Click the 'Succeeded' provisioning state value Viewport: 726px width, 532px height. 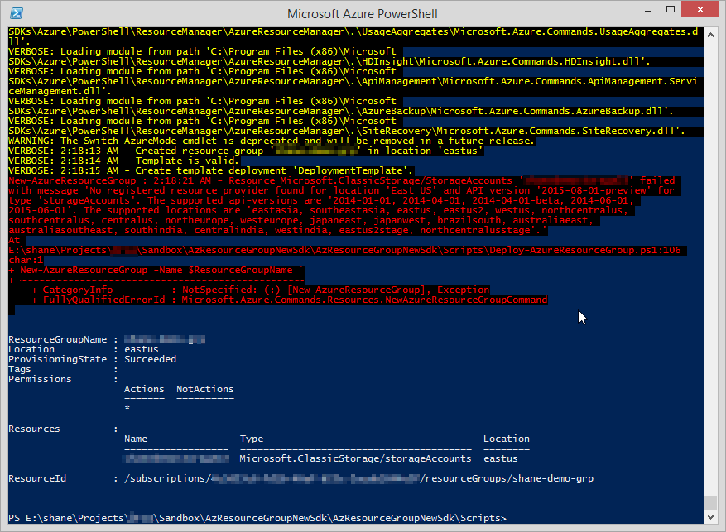(150, 359)
